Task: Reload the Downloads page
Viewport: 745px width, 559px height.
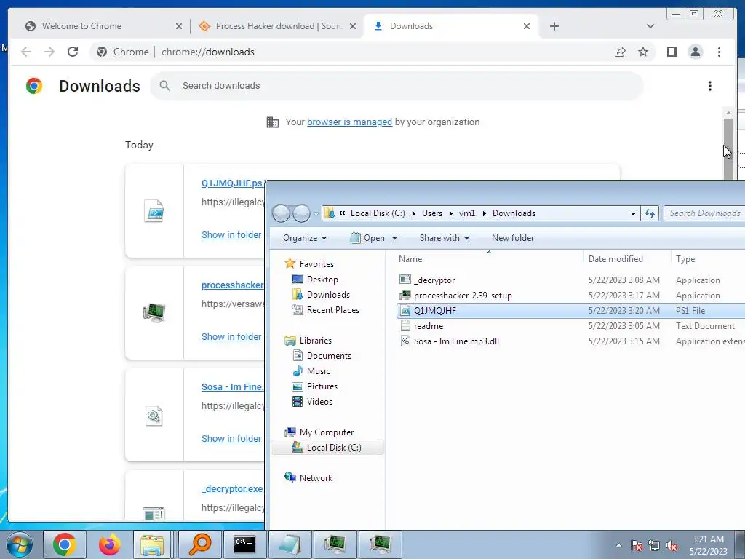Action: [x=73, y=52]
